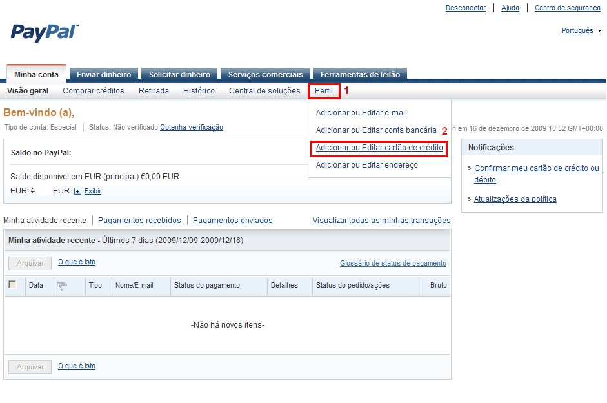The image size is (607, 403).
Task: Click the "Arquivar" button
Action: point(29,263)
